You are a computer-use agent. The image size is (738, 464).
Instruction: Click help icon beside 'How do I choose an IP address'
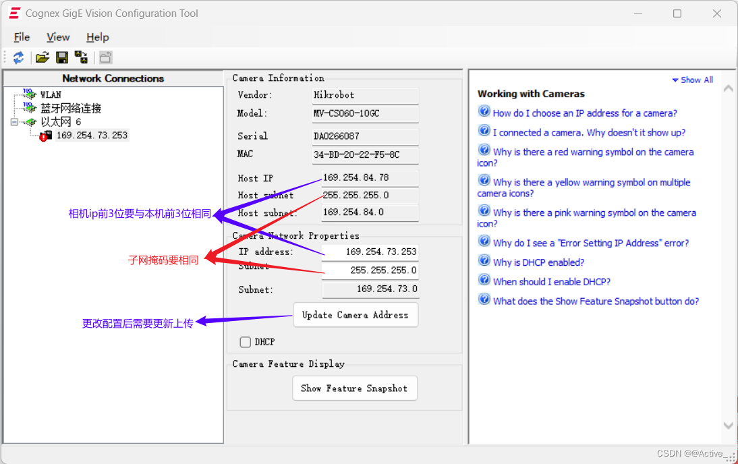(x=484, y=111)
